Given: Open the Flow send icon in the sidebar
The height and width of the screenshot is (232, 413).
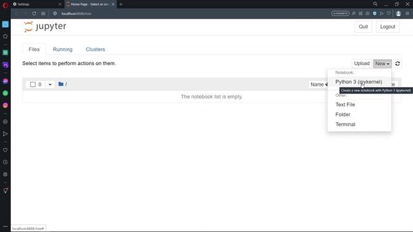Looking at the screenshot, I should pos(5,134).
